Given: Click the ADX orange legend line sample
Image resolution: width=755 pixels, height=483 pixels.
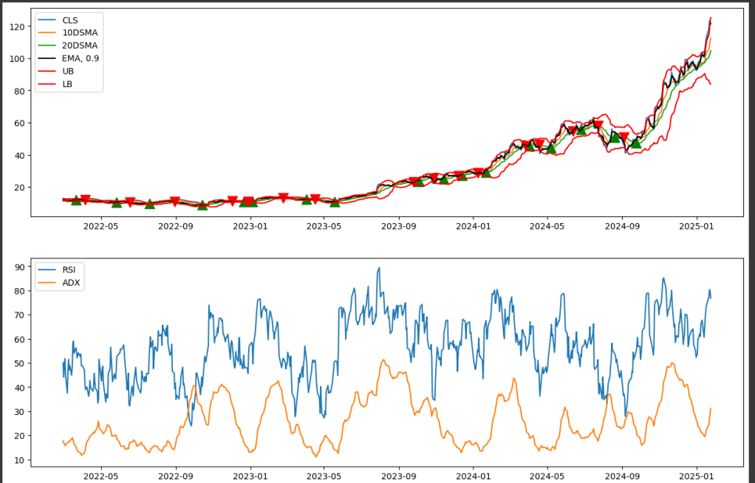Looking at the screenshot, I should point(48,284).
